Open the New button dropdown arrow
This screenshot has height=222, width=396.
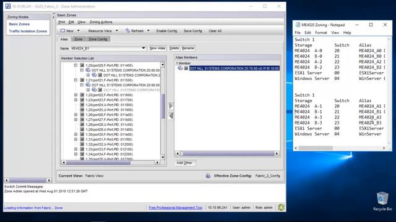tap(79, 31)
